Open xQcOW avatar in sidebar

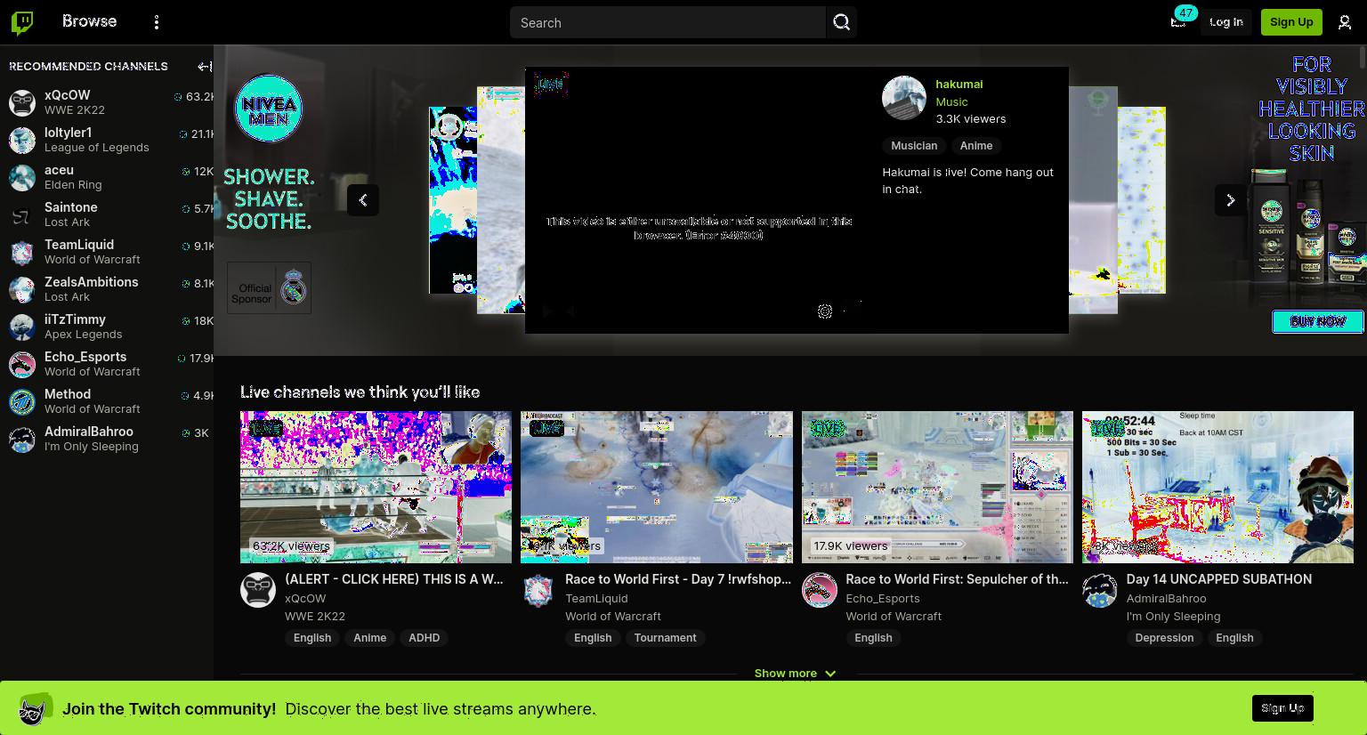coord(22,102)
